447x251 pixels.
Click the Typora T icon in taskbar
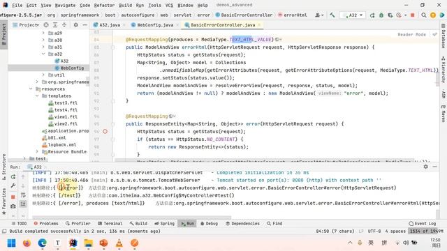click(x=57, y=243)
